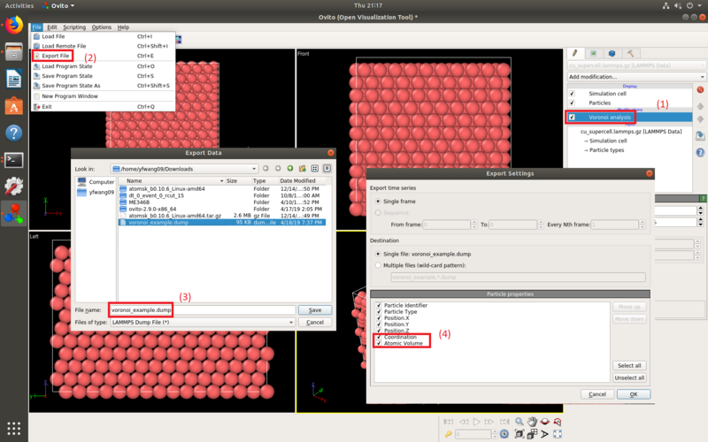Open the Scripting menu
708x442 pixels.
pyautogui.click(x=74, y=27)
